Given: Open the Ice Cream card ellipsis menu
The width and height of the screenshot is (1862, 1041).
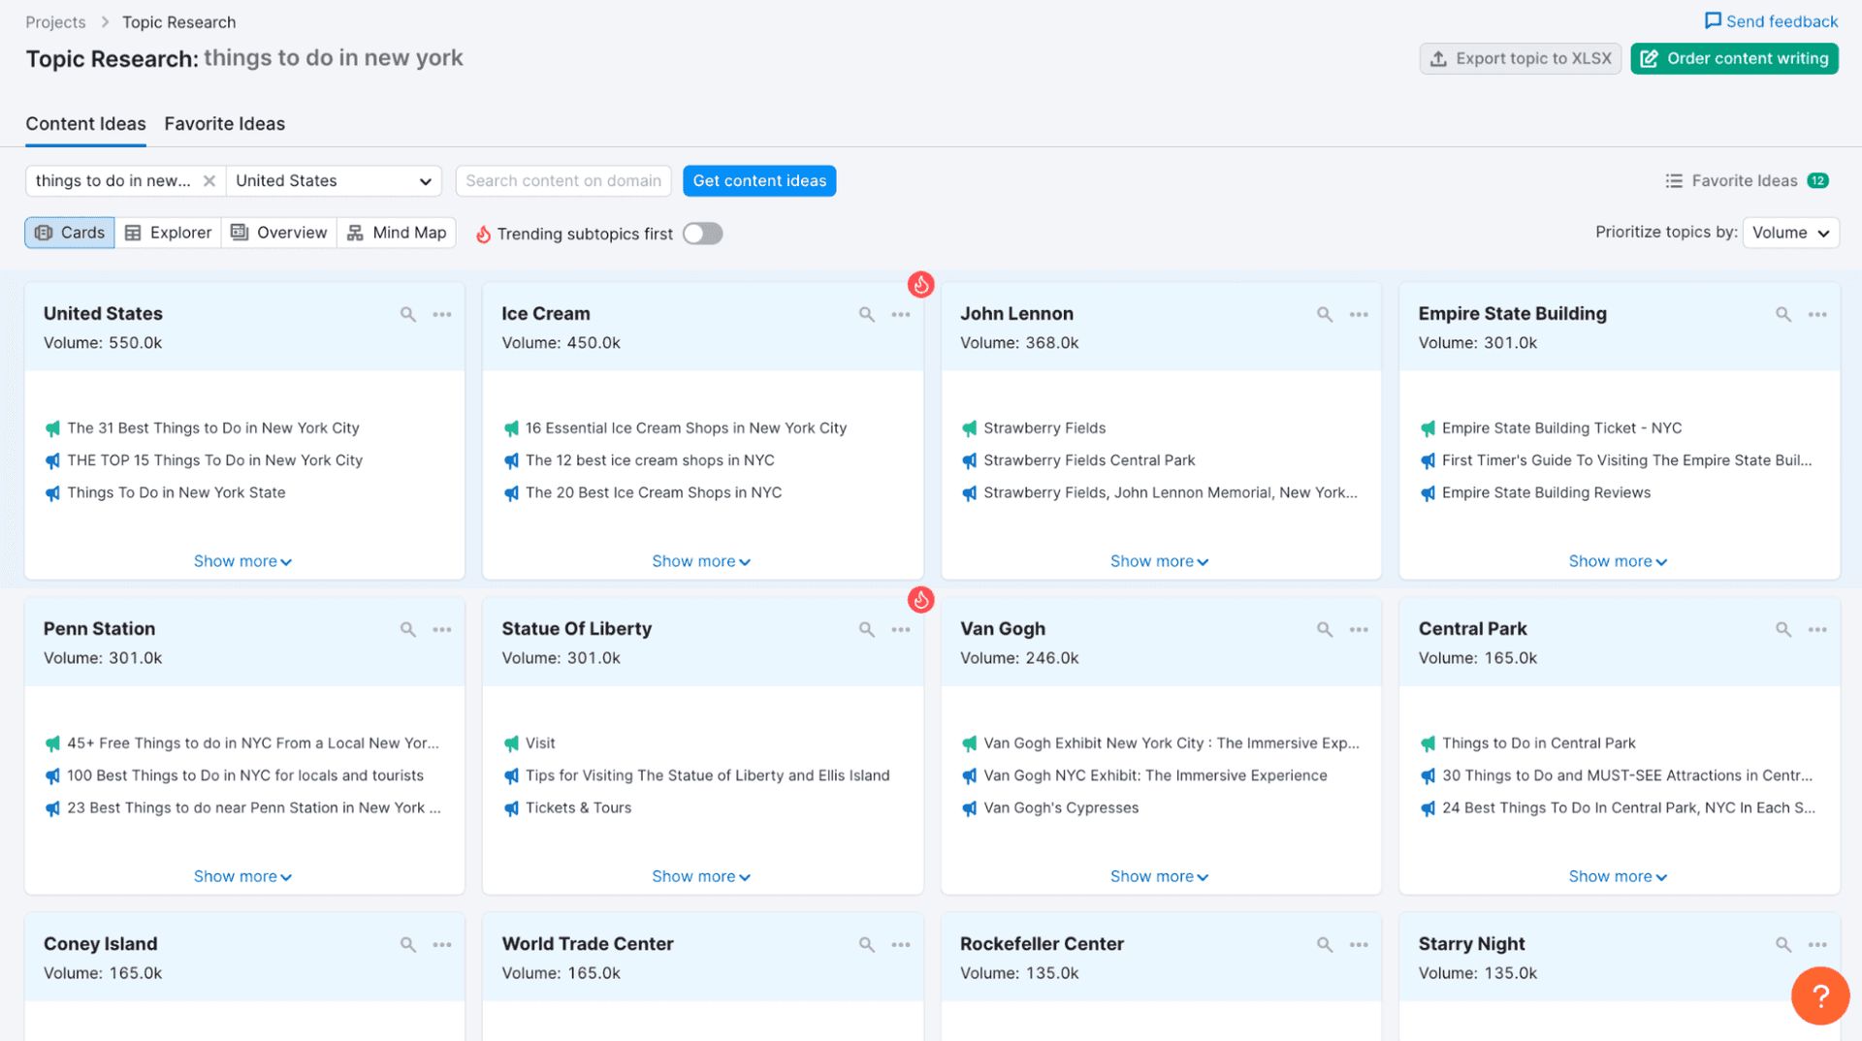Looking at the screenshot, I should point(901,314).
